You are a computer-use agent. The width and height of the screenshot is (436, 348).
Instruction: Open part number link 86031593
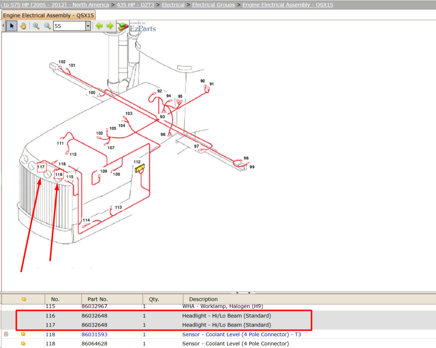94,334
